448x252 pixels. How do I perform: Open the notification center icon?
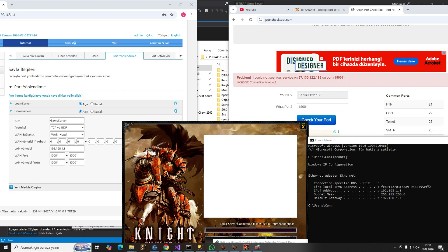coord(441,248)
